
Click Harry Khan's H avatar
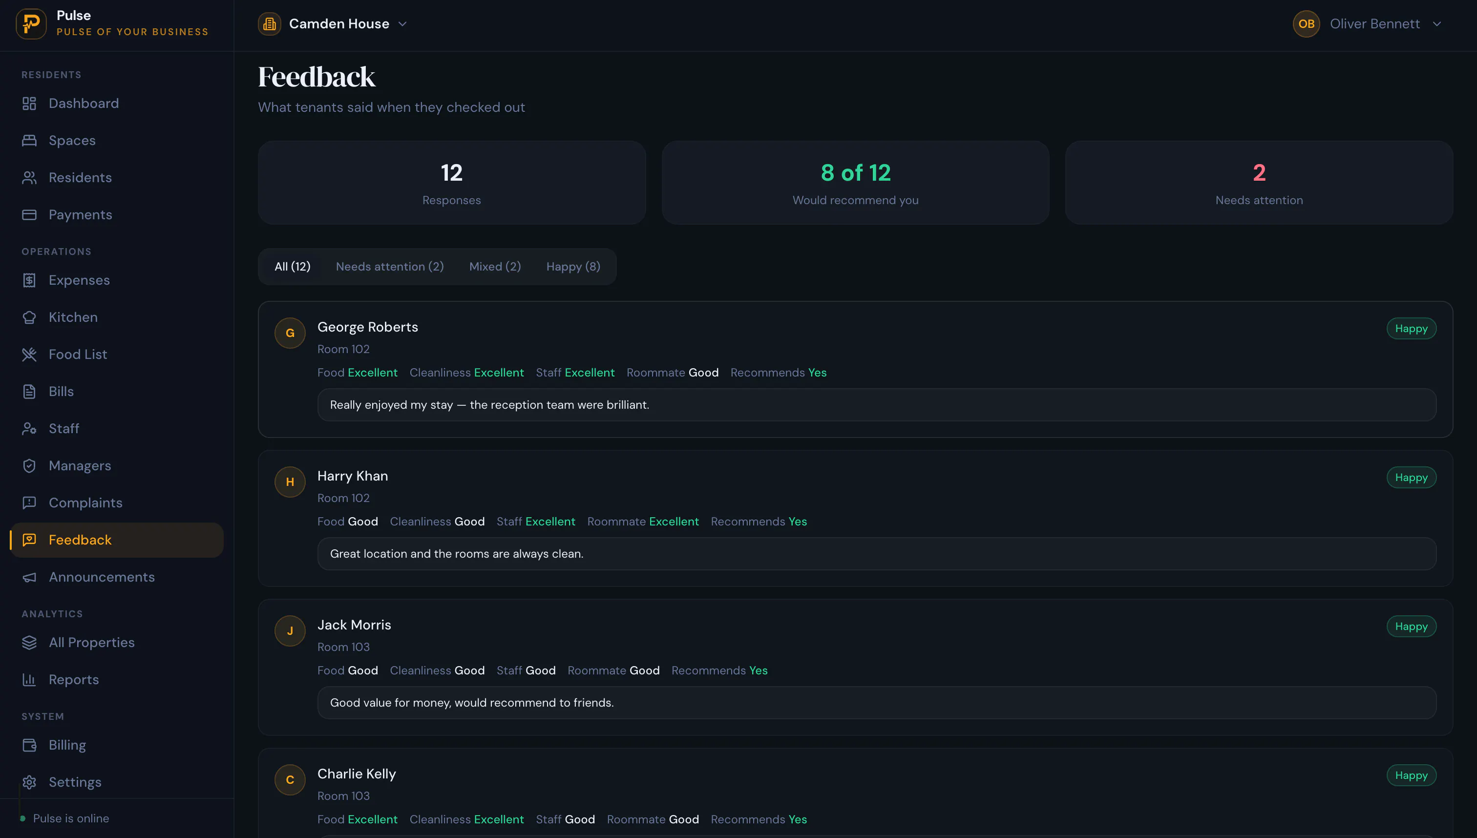point(290,482)
